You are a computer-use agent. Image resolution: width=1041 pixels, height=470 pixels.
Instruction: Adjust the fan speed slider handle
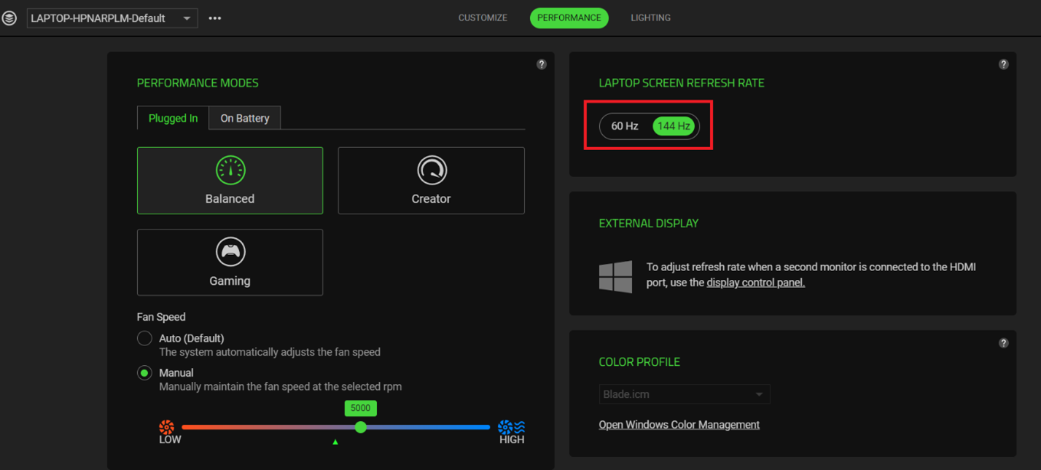pos(360,427)
